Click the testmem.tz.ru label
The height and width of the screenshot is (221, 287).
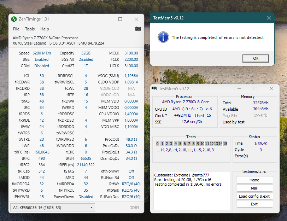coord(254,171)
